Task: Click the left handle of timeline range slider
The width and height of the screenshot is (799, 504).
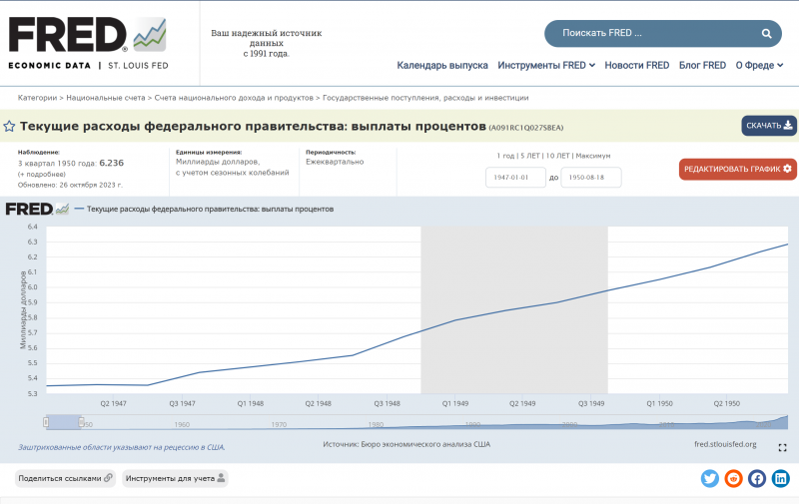Action: [46, 422]
